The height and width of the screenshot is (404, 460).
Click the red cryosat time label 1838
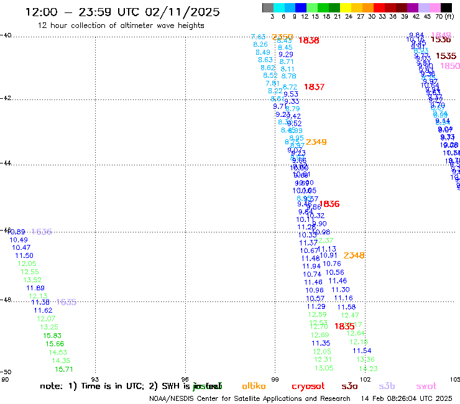[x=308, y=40]
